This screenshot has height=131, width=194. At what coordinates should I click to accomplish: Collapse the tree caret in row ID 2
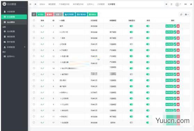pyautogui.click(x=60, y=32)
